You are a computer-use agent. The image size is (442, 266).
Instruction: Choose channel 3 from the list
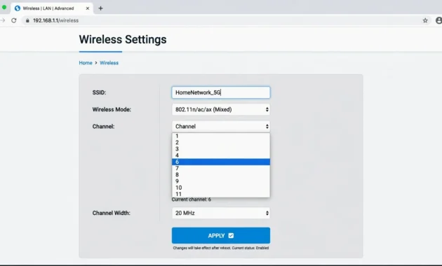[221, 148]
